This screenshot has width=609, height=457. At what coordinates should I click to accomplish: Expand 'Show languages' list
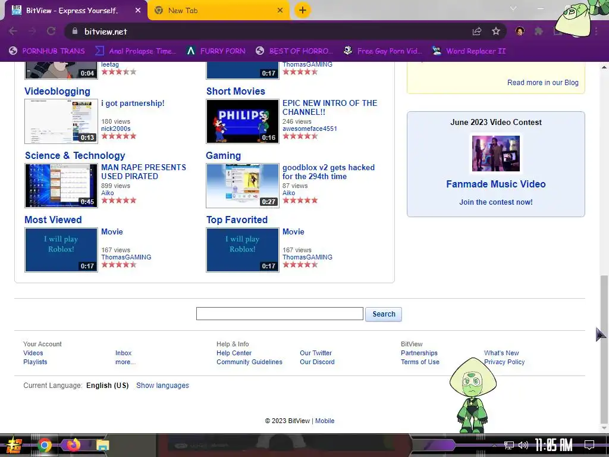coord(162,386)
